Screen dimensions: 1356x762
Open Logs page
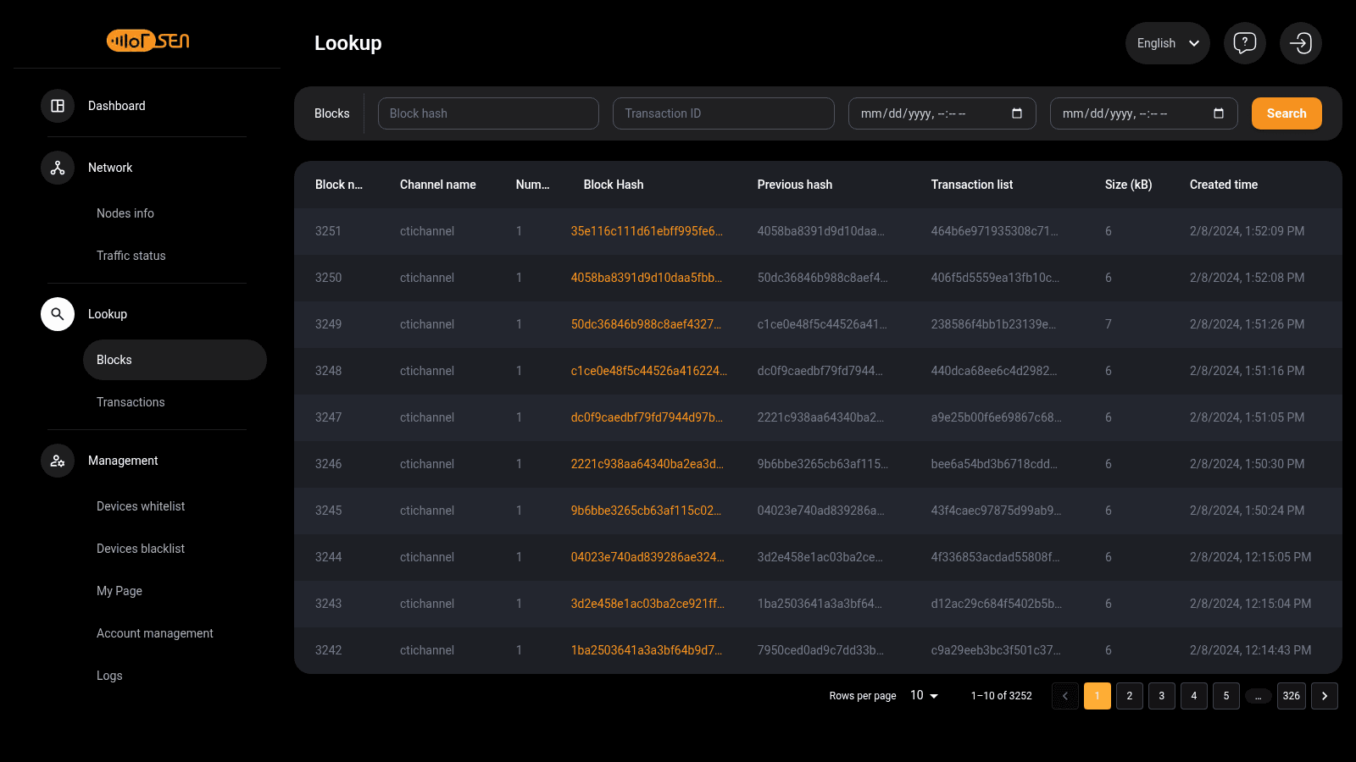(x=109, y=676)
